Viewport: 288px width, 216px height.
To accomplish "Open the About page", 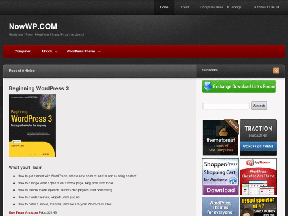I will (185, 7).
